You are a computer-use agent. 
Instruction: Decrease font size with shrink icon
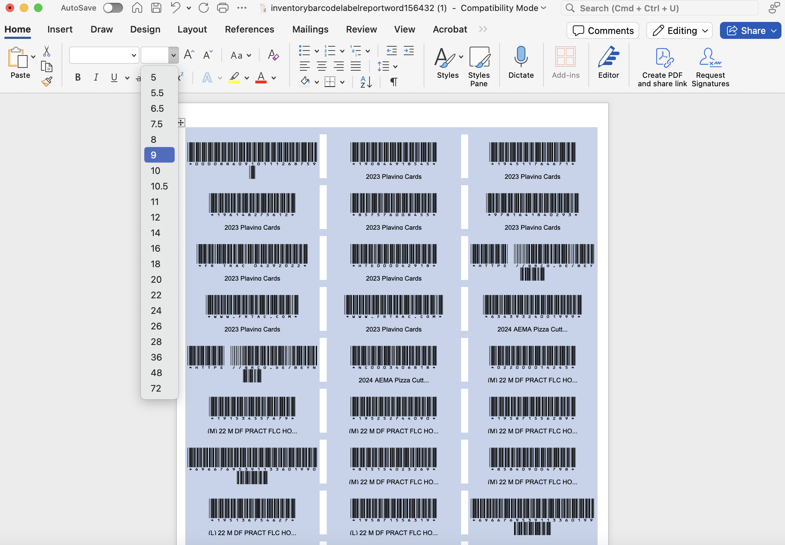(208, 55)
